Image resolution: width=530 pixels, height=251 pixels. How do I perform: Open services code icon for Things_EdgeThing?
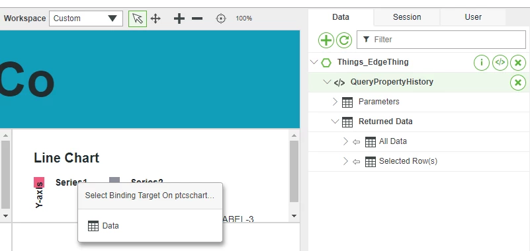[x=500, y=62]
